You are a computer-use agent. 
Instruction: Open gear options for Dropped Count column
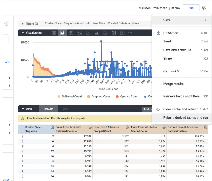[x=127, y=127]
